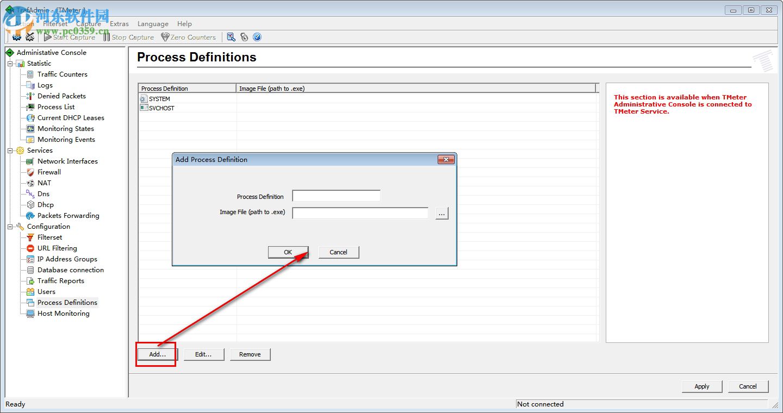Viewport: 783px width, 413px height.
Task: Browse for image file with the ... button
Action: click(x=442, y=214)
